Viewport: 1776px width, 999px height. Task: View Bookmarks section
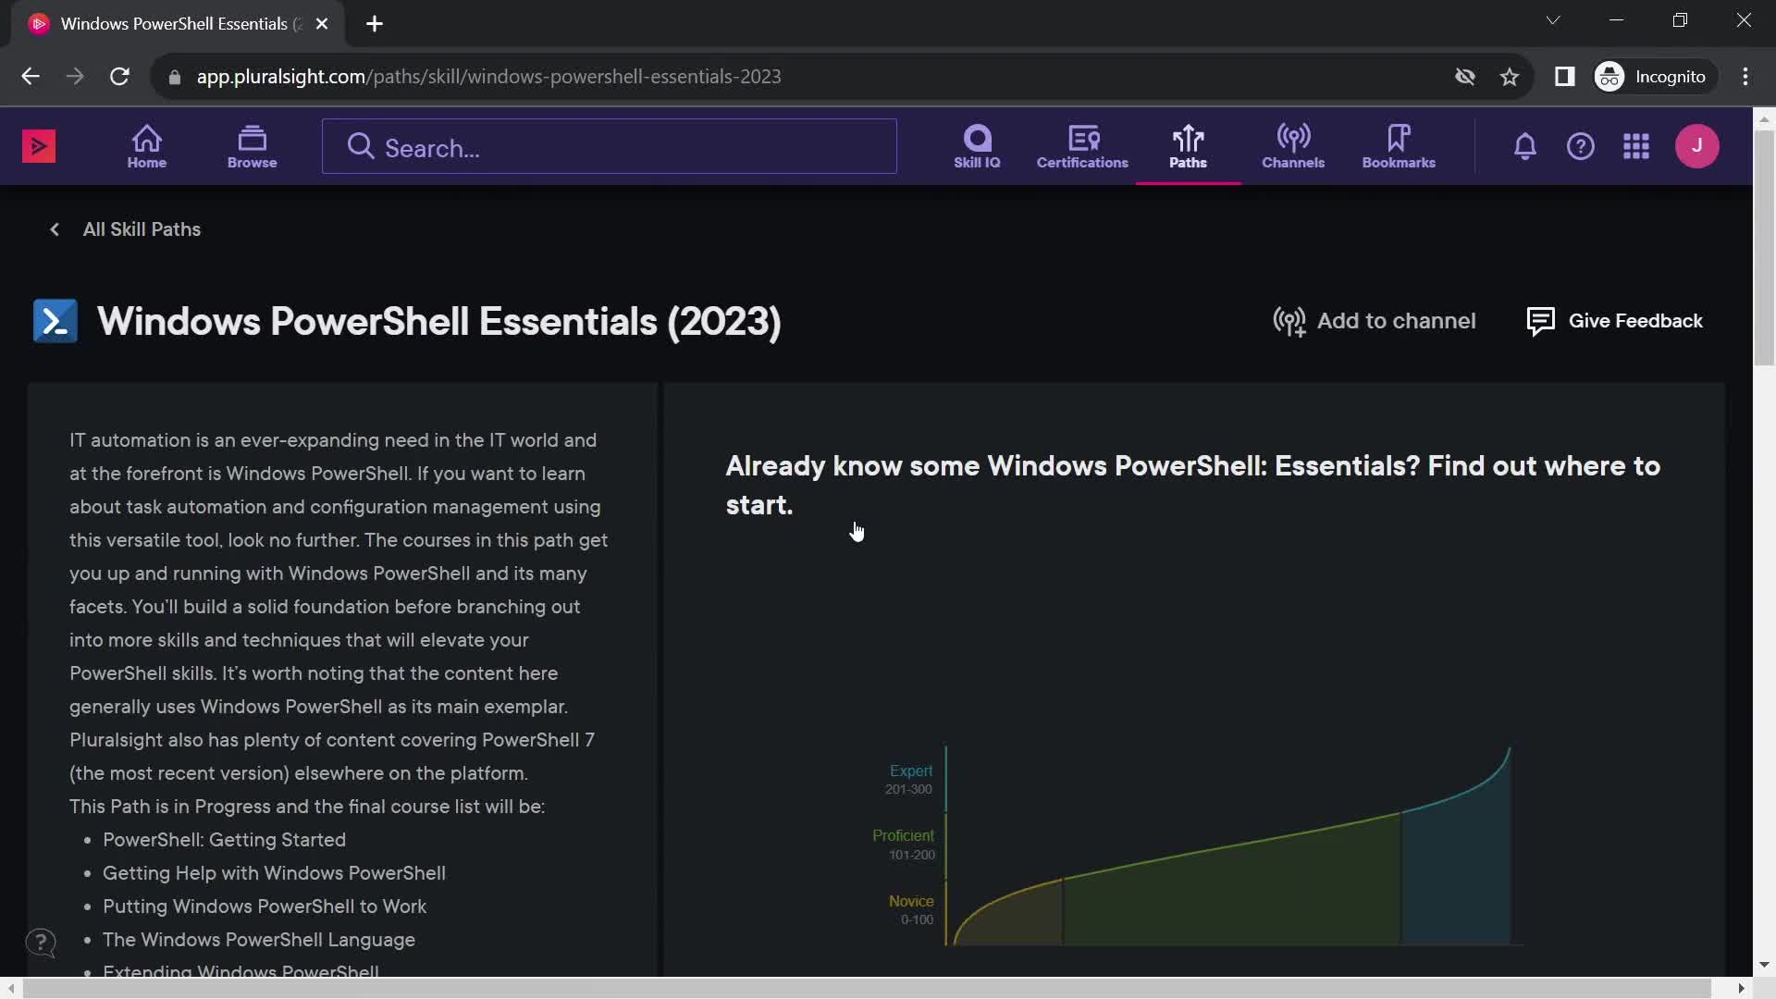1400,145
